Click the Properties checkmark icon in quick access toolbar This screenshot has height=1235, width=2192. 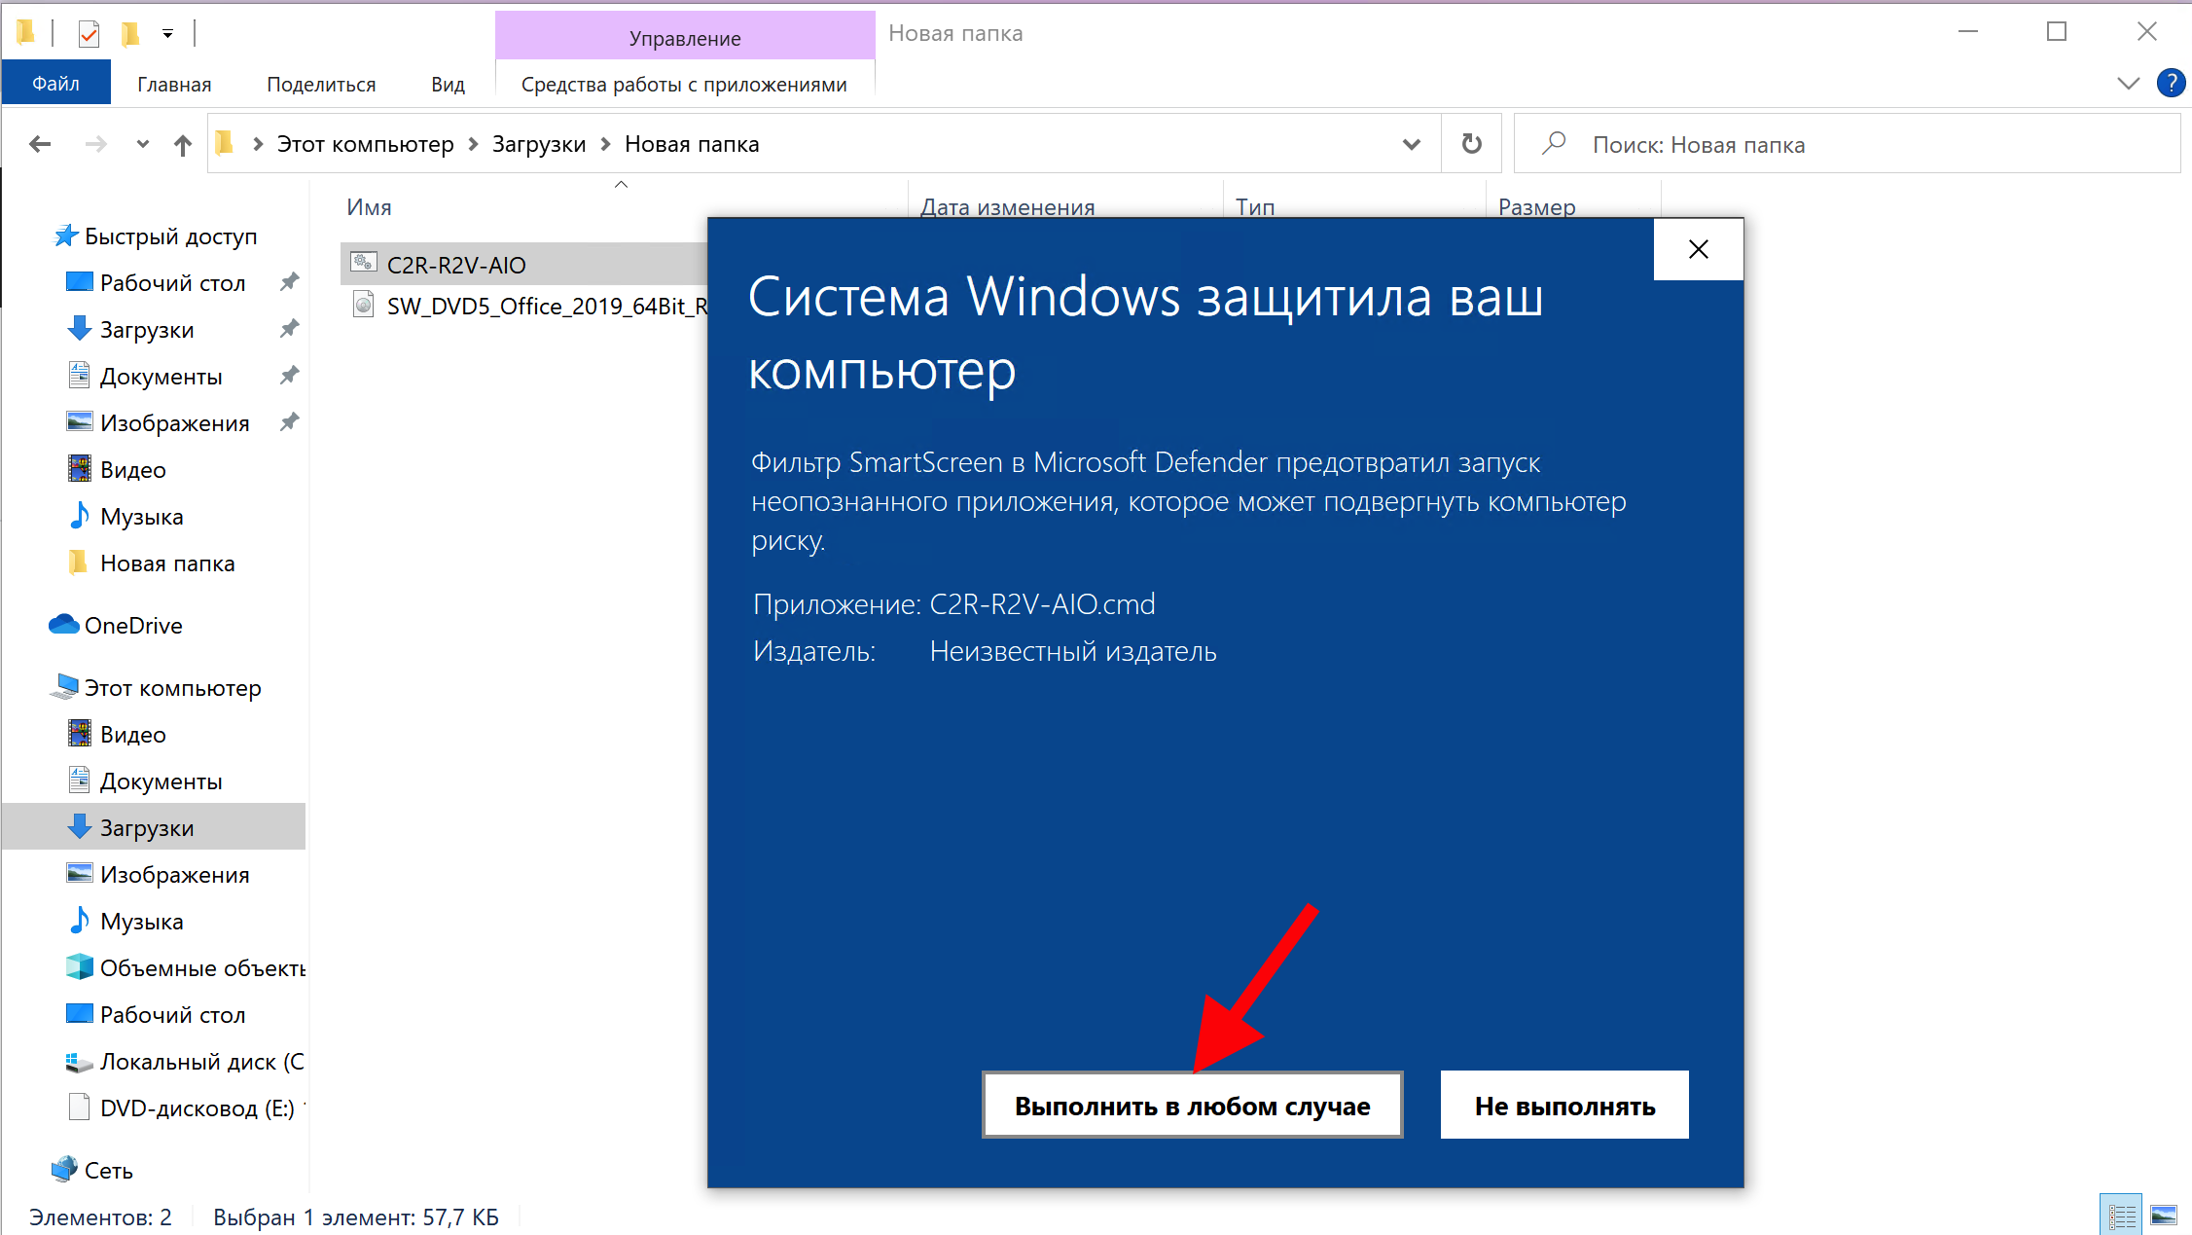89,34
